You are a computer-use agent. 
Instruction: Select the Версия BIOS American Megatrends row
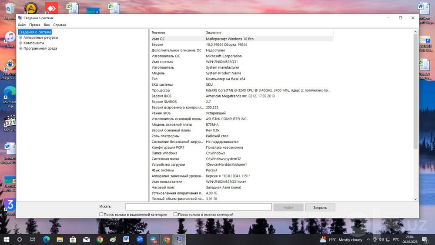241,96
